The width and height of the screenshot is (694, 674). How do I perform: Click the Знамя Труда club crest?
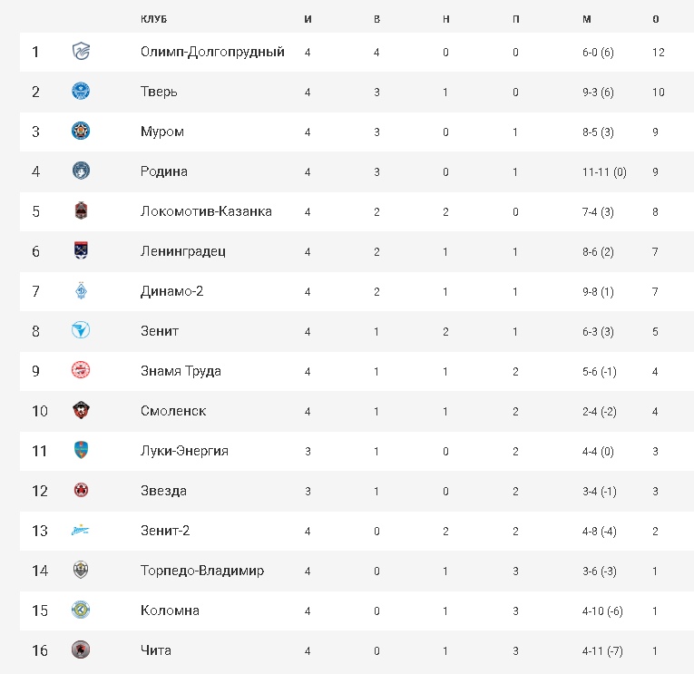tap(81, 371)
